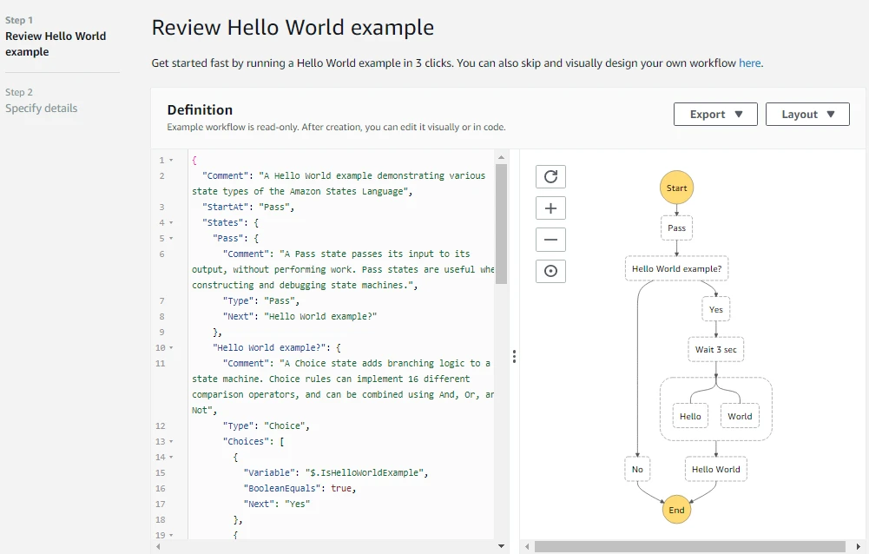The image size is (869, 554).
Task: Select the "Pass" state node
Action: [x=676, y=228]
